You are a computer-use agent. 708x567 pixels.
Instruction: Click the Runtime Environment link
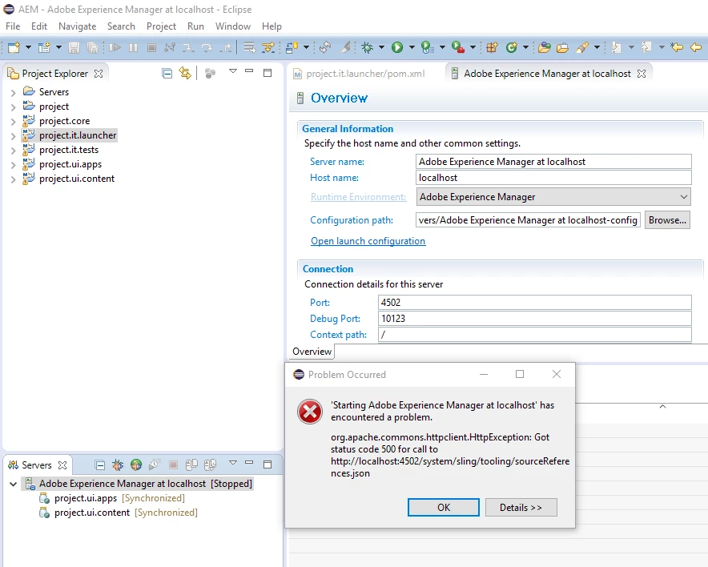point(358,197)
